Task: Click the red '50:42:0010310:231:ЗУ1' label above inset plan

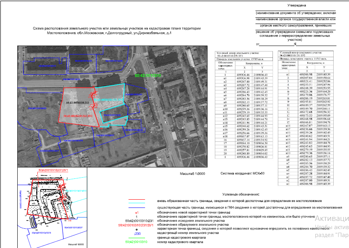Action: point(53,170)
